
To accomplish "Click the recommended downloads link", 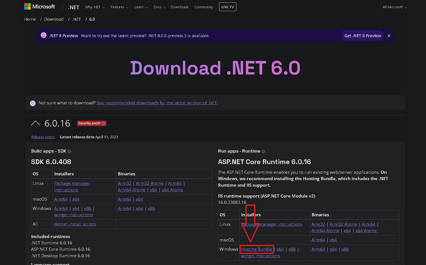I will [x=157, y=103].
